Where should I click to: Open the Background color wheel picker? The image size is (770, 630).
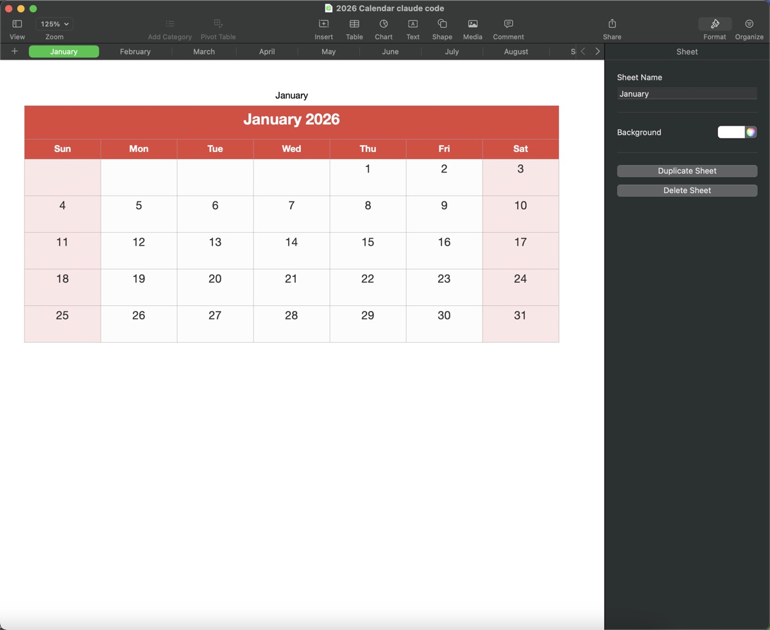(x=751, y=132)
